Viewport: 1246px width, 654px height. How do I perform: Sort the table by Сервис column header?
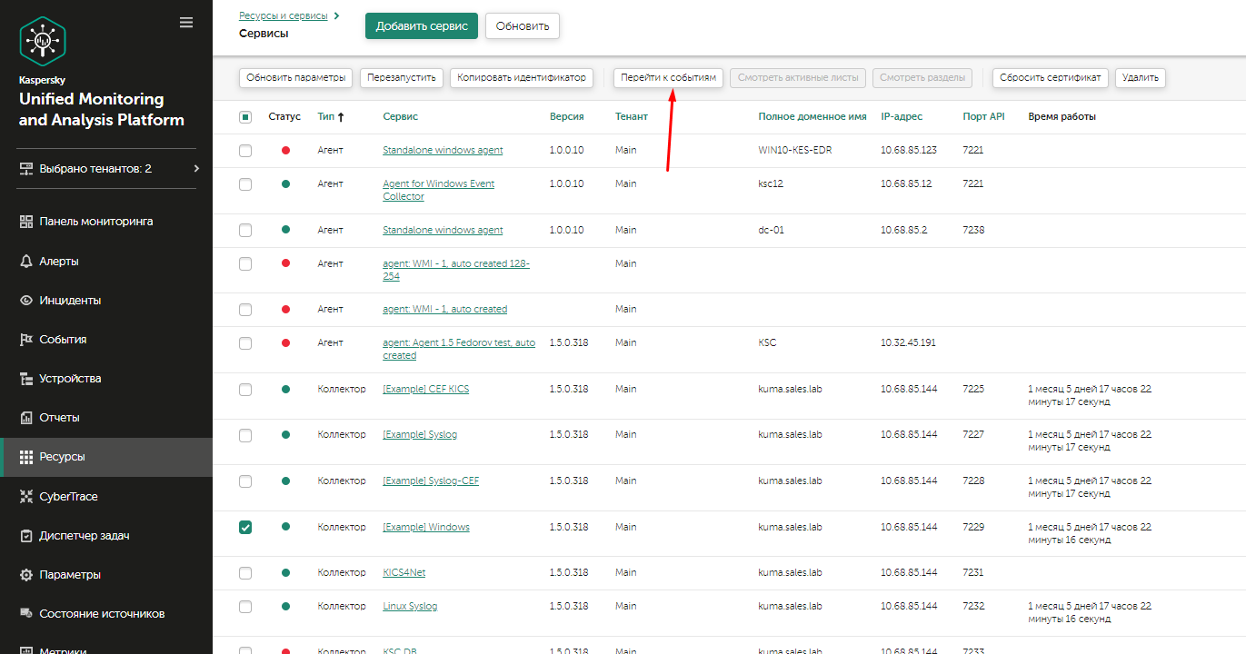point(401,117)
